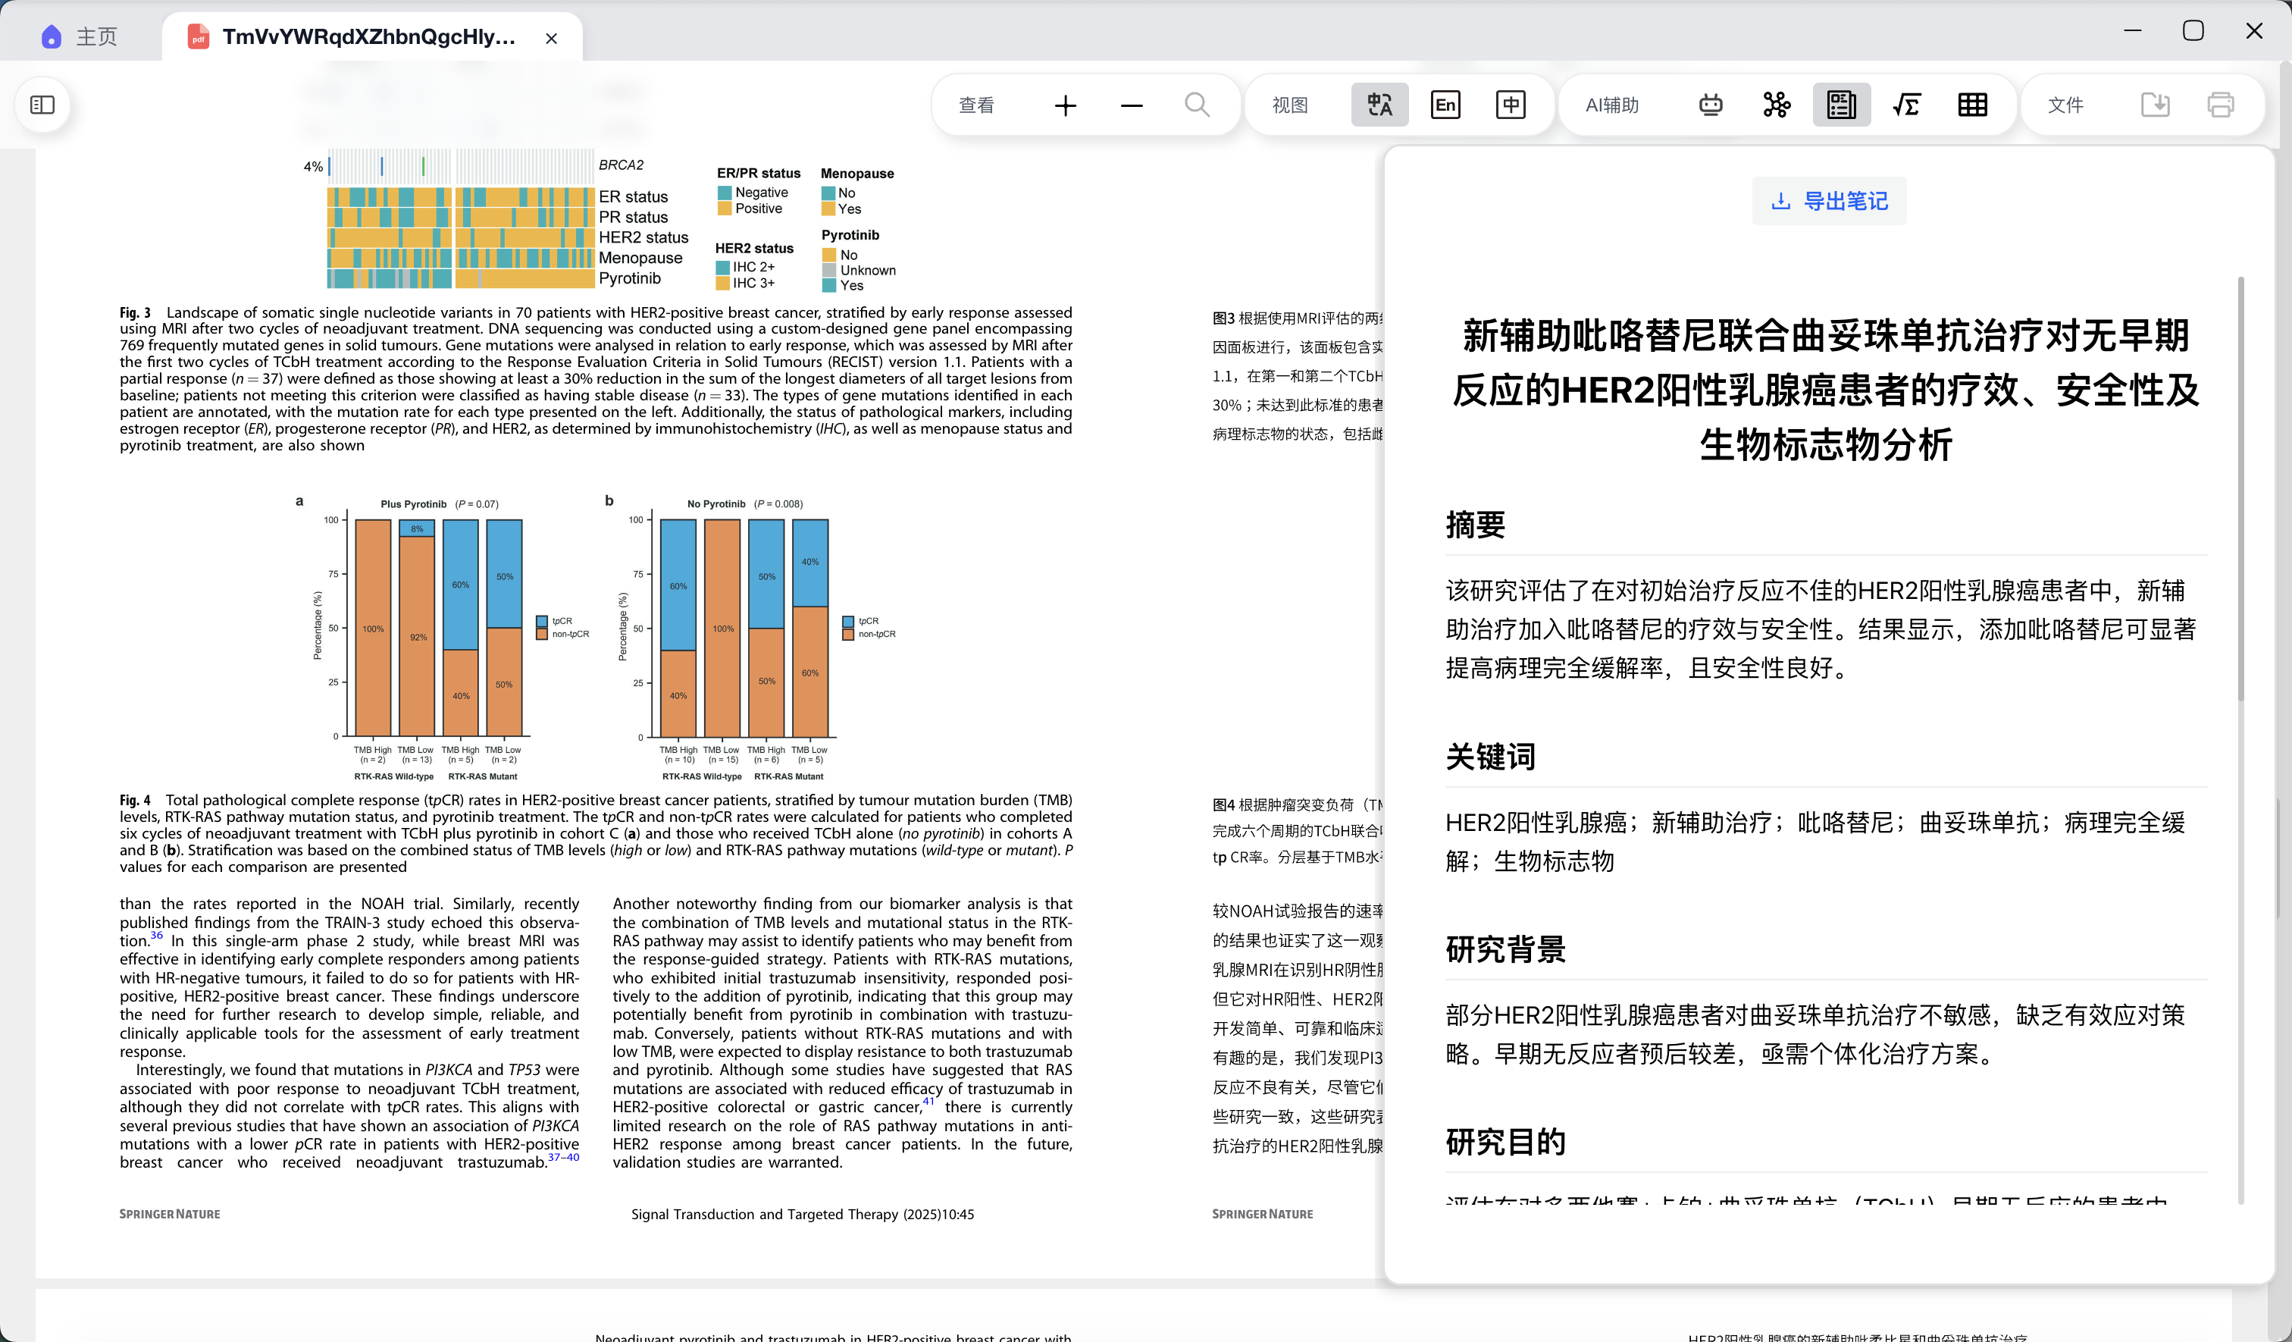
Task: Click the download file icon
Action: point(2155,105)
